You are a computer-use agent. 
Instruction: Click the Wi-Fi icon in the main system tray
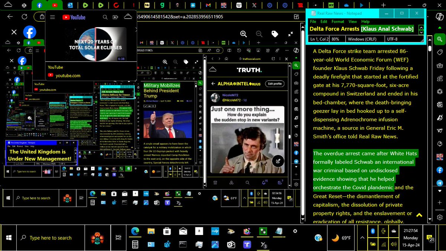pyautogui.click(x=383, y=244)
